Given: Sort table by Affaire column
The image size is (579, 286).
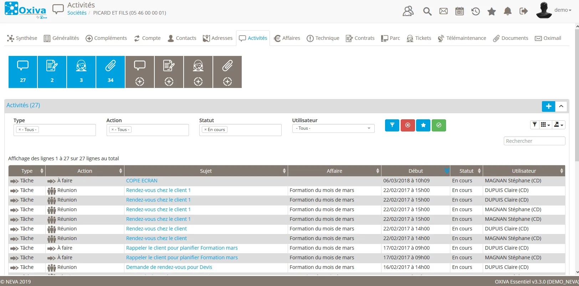Looking at the screenshot, I should 334,171.
